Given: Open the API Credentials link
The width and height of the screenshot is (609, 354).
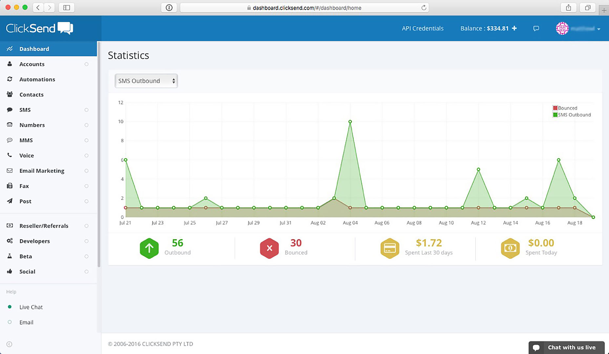Looking at the screenshot, I should pos(422,29).
